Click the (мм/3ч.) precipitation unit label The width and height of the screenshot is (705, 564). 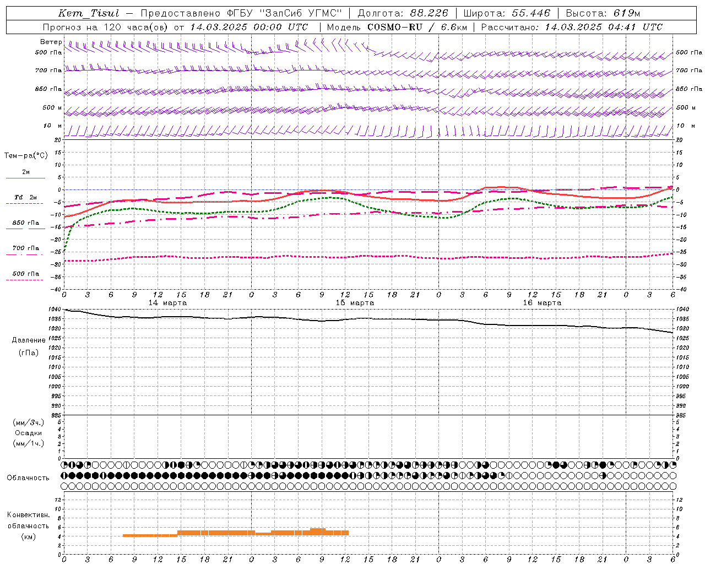tap(28, 422)
